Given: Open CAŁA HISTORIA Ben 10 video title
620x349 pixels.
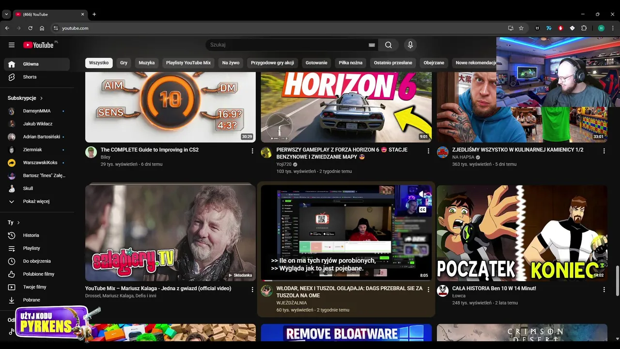Looking at the screenshot, I should pyautogui.click(x=494, y=288).
